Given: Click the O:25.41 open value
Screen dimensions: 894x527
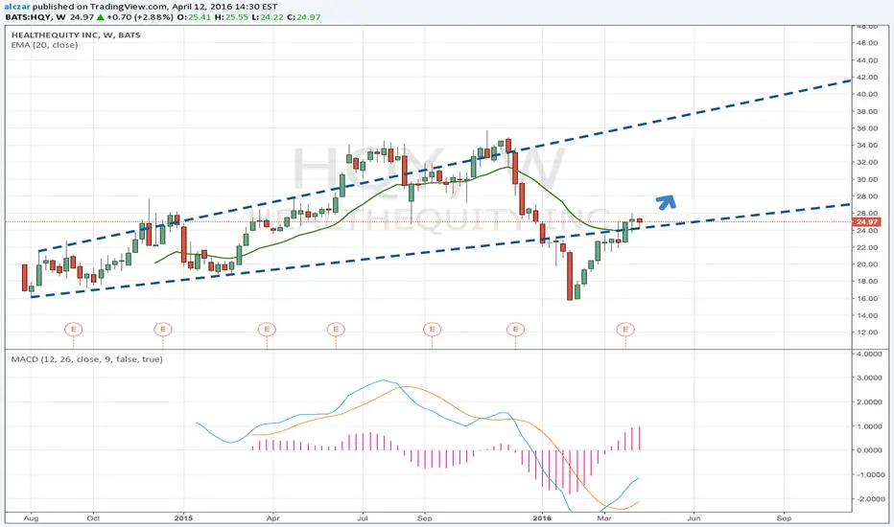Looking at the screenshot, I should click(x=194, y=17).
